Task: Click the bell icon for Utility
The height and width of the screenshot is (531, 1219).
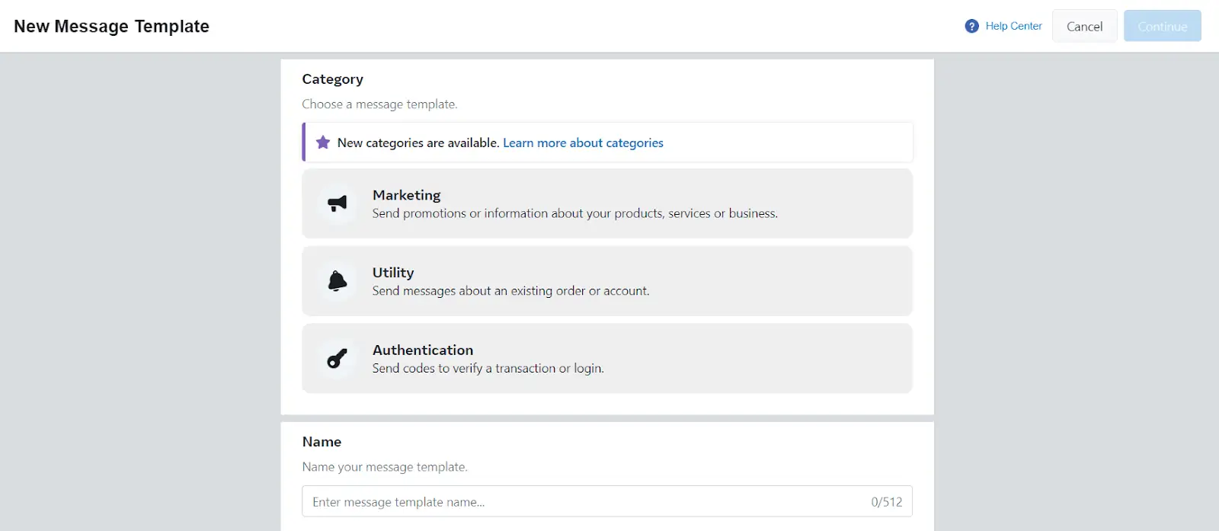Action: [337, 281]
